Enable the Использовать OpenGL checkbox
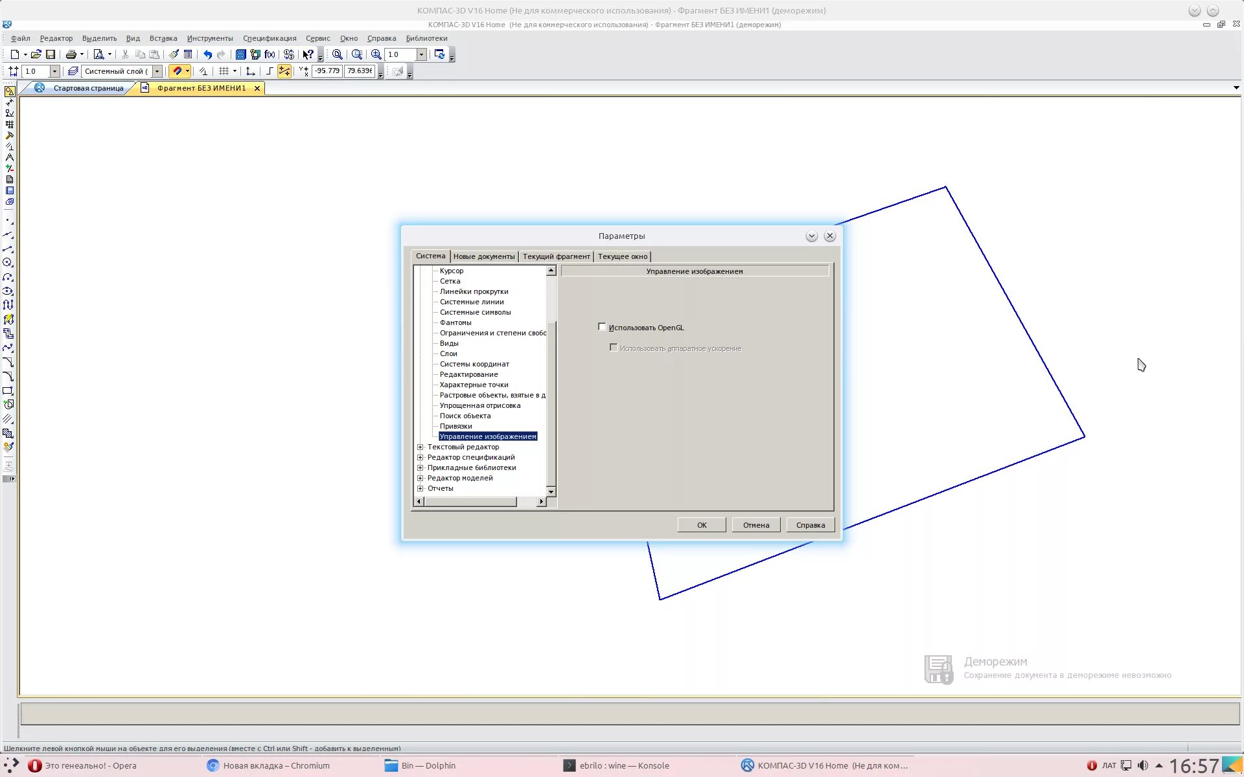1244x777 pixels. [602, 327]
